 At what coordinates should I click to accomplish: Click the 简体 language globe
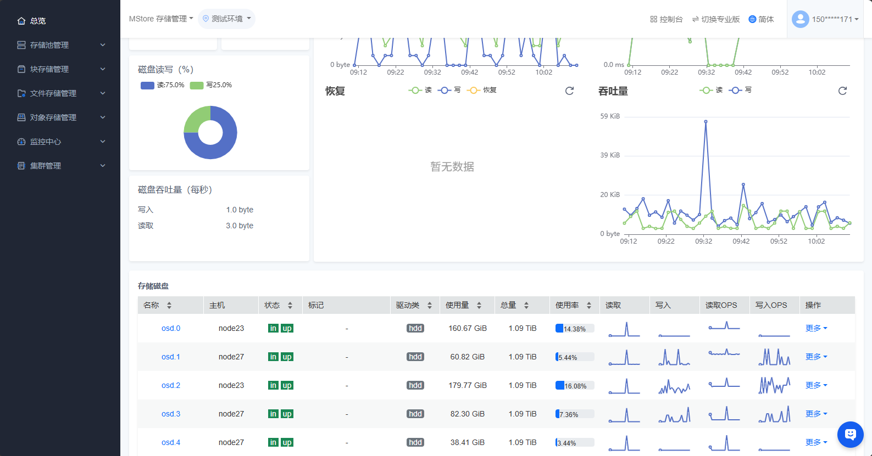tap(761, 19)
